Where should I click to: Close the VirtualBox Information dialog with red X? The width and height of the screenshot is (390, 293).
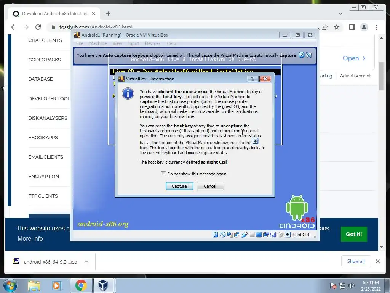(265, 79)
